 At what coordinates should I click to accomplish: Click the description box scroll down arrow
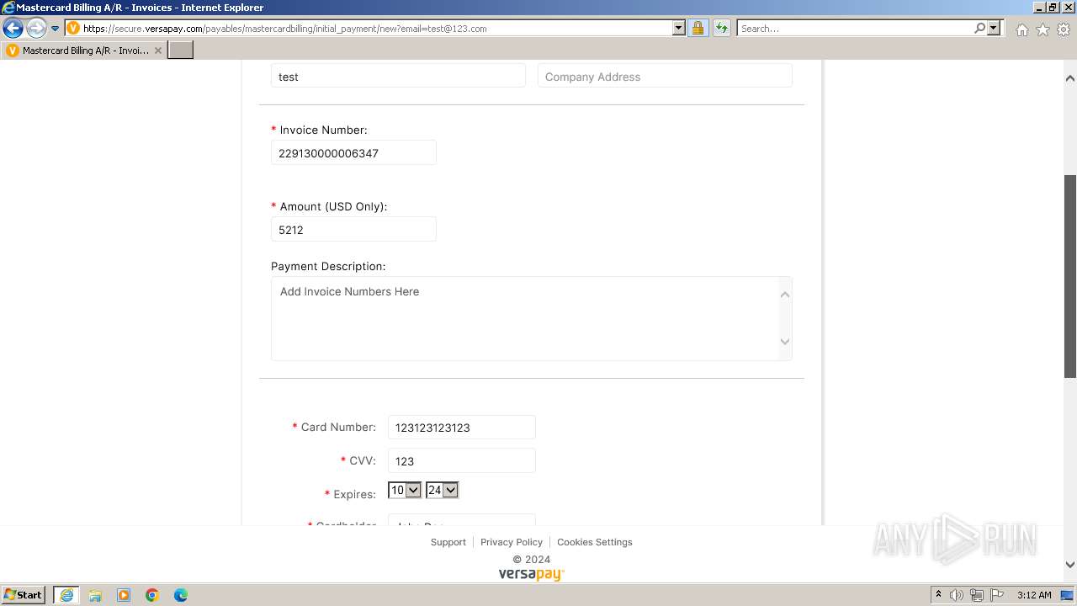tap(785, 342)
